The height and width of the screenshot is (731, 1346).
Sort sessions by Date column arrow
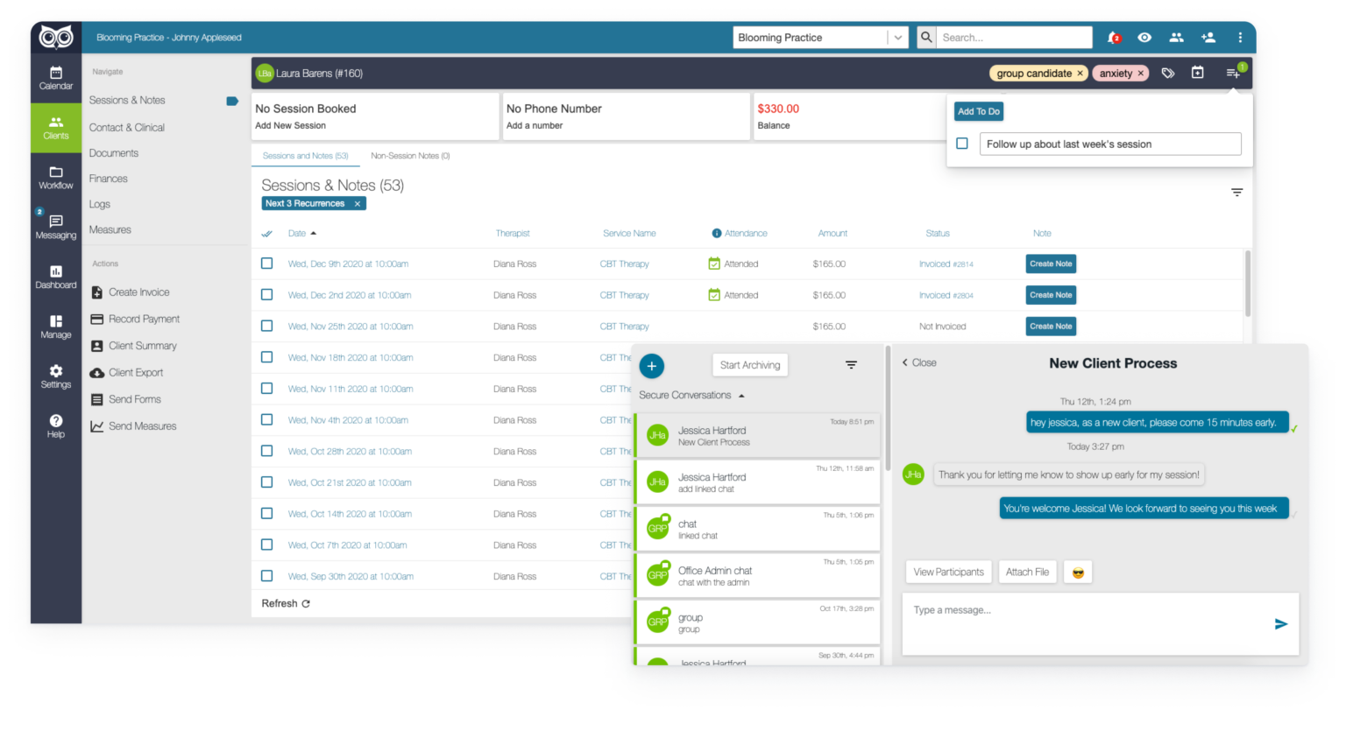coord(314,234)
